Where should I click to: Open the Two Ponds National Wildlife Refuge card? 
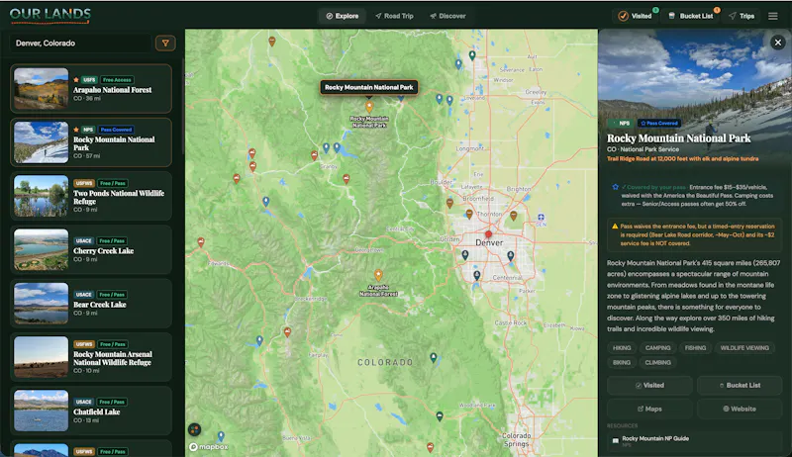pos(91,196)
